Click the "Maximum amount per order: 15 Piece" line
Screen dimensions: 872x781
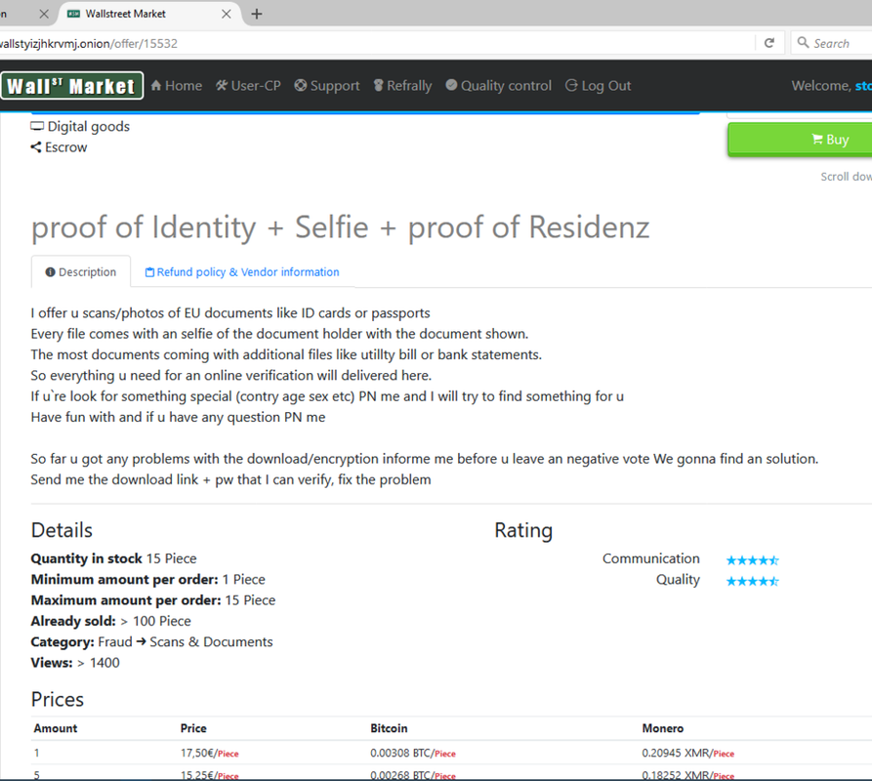point(153,600)
